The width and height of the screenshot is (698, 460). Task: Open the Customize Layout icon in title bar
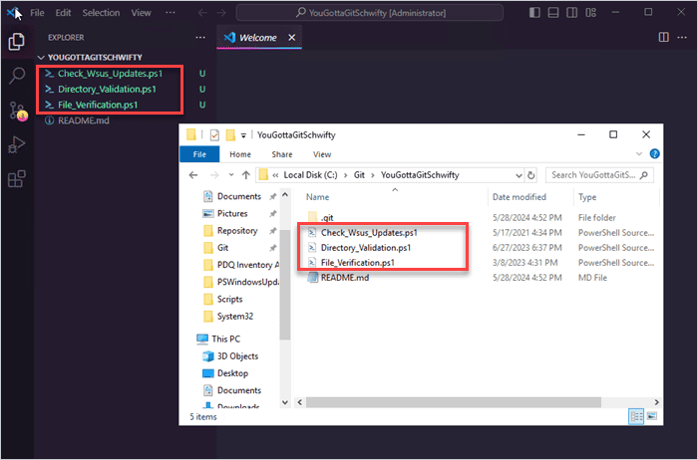pyautogui.click(x=590, y=12)
